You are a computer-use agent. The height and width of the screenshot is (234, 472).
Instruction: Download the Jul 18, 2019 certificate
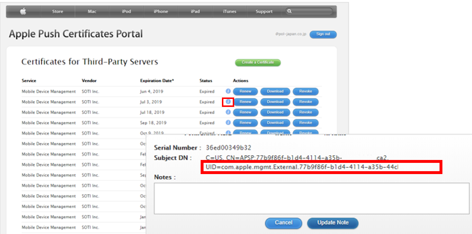(x=275, y=112)
